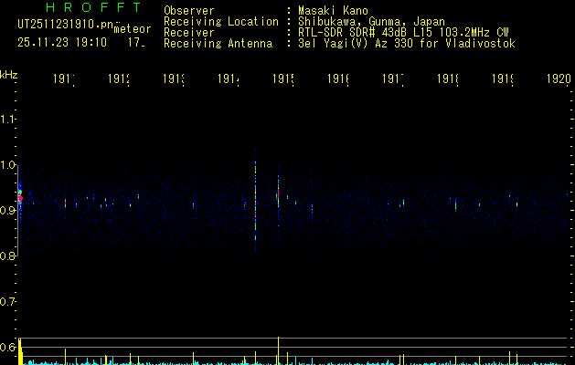Select the receiver text 'RTL-SDR SDR# 43dB L15 103.2MHz CW'

tap(403, 33)
